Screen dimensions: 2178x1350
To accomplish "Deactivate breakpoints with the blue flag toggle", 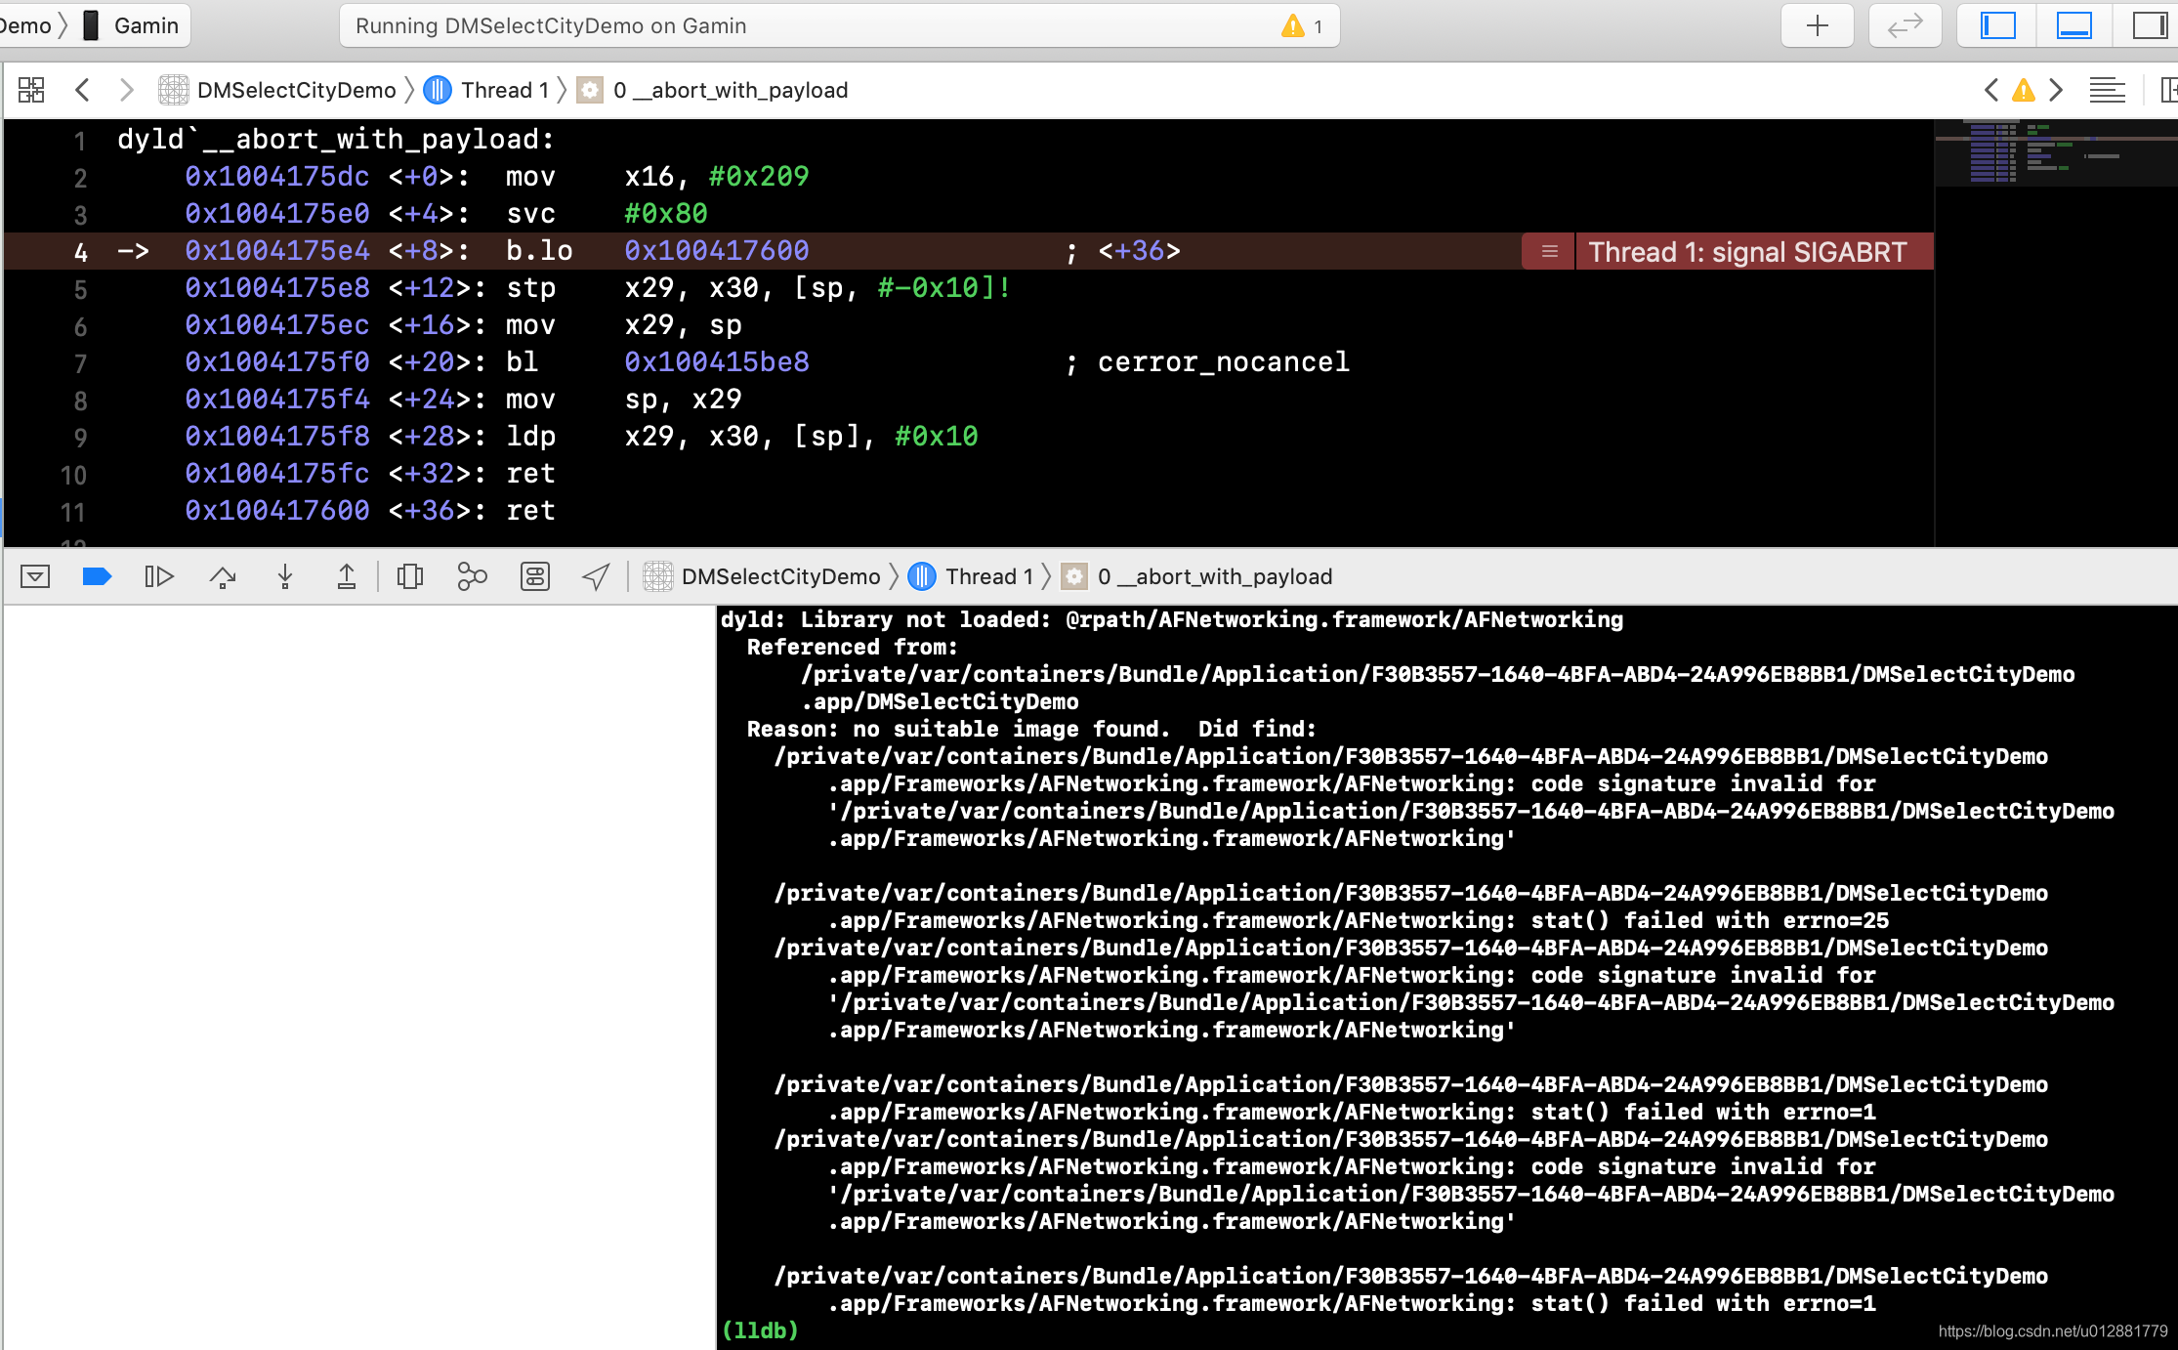I will [x=98, y=576].
